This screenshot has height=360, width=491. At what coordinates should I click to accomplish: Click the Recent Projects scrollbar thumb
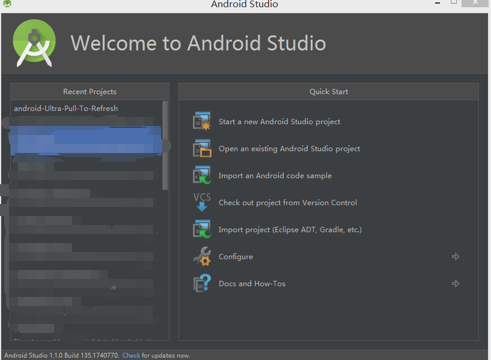coord(165,145)
